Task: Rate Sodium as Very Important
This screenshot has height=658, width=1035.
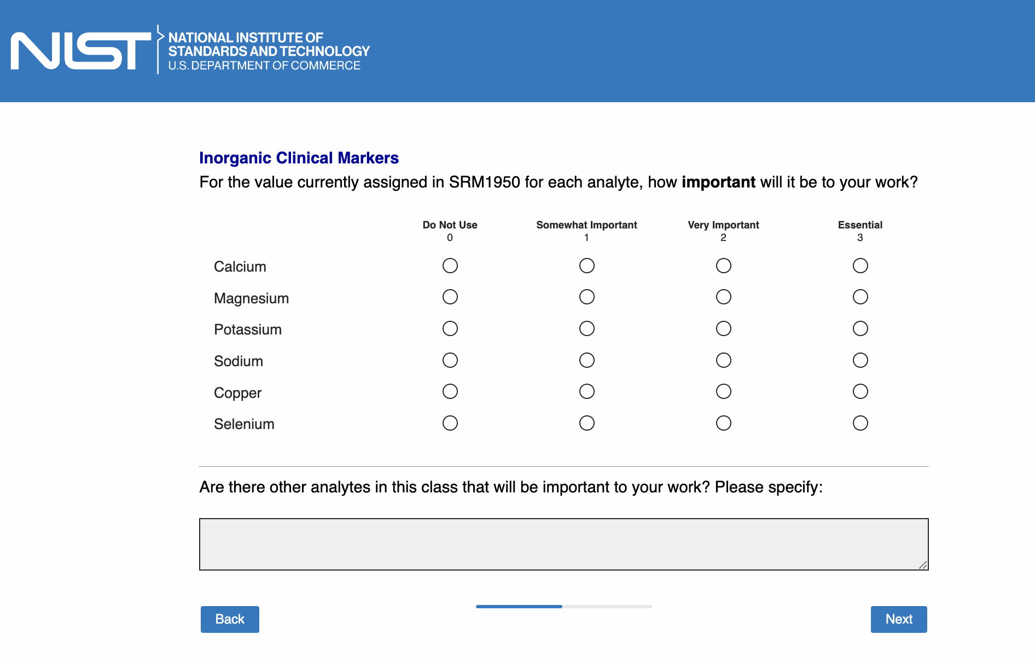Action: (x=723, y=360)
